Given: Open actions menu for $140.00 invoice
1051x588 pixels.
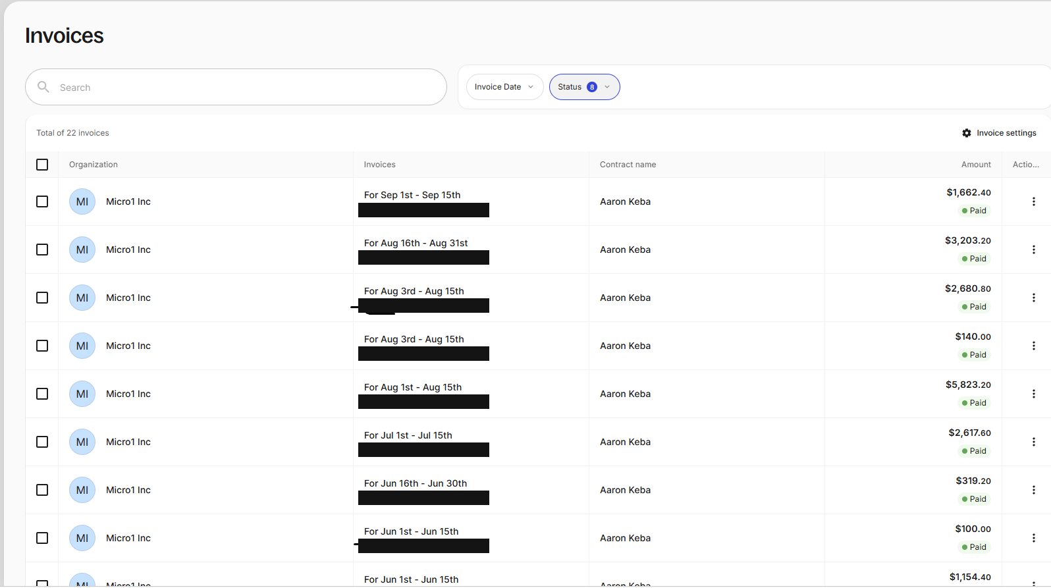Looking at the screenshot, I should pyautogui.click(x=1033, y=346).
